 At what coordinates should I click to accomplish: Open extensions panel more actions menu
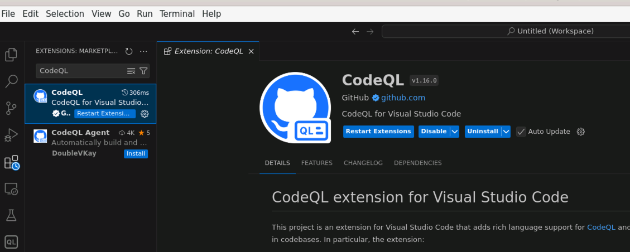[x=143, y=51]
